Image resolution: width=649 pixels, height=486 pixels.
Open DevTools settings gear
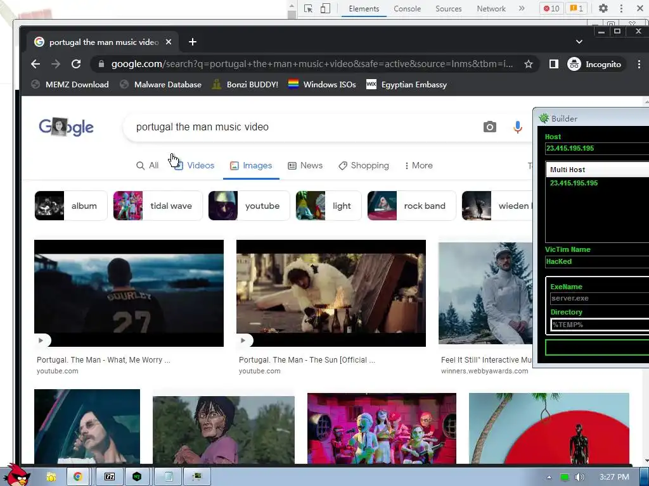[603, 8]
